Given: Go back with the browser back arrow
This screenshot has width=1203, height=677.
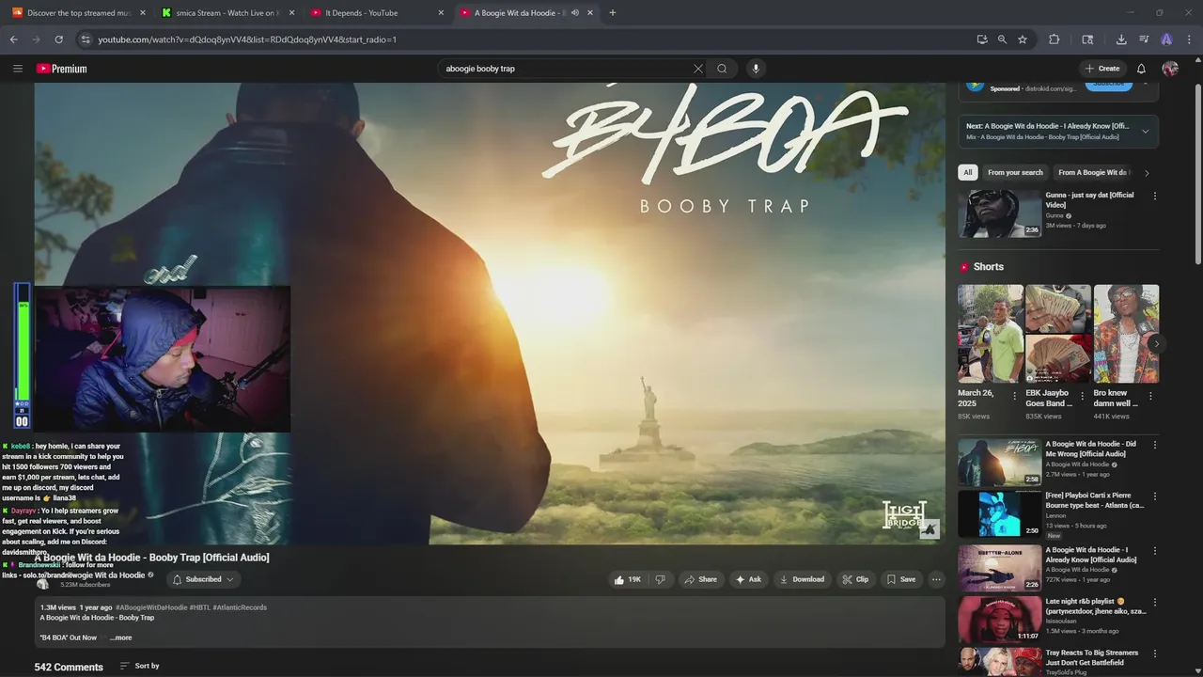Looking at the screenshot, I should point(13,39).
